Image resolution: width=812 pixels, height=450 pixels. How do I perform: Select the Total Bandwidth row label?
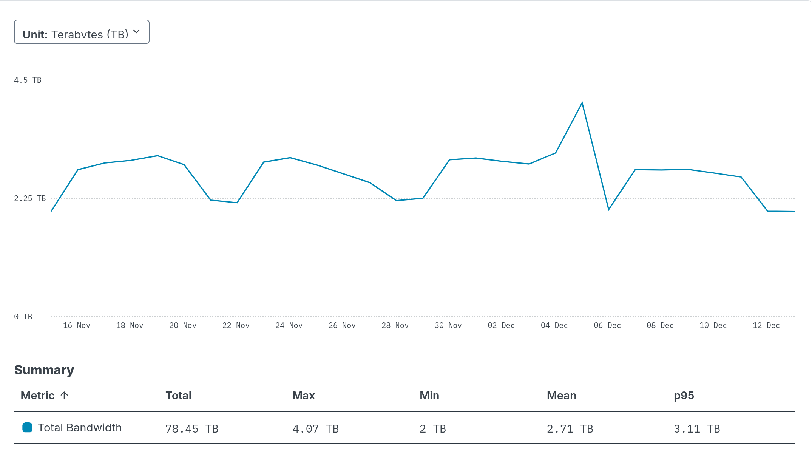[x=80, y=428]
